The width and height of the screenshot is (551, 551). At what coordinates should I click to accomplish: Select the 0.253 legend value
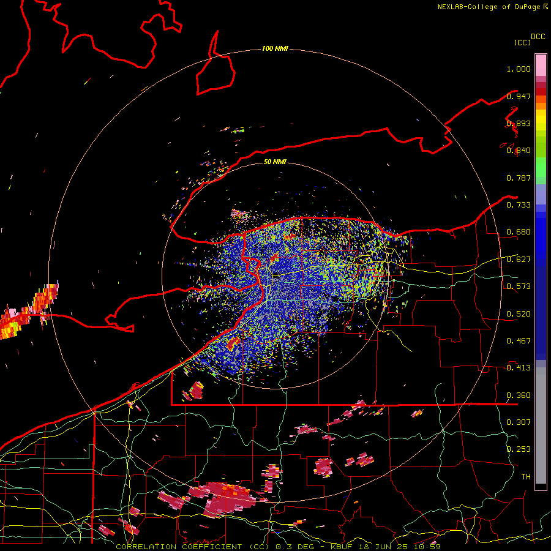[519, 449]
